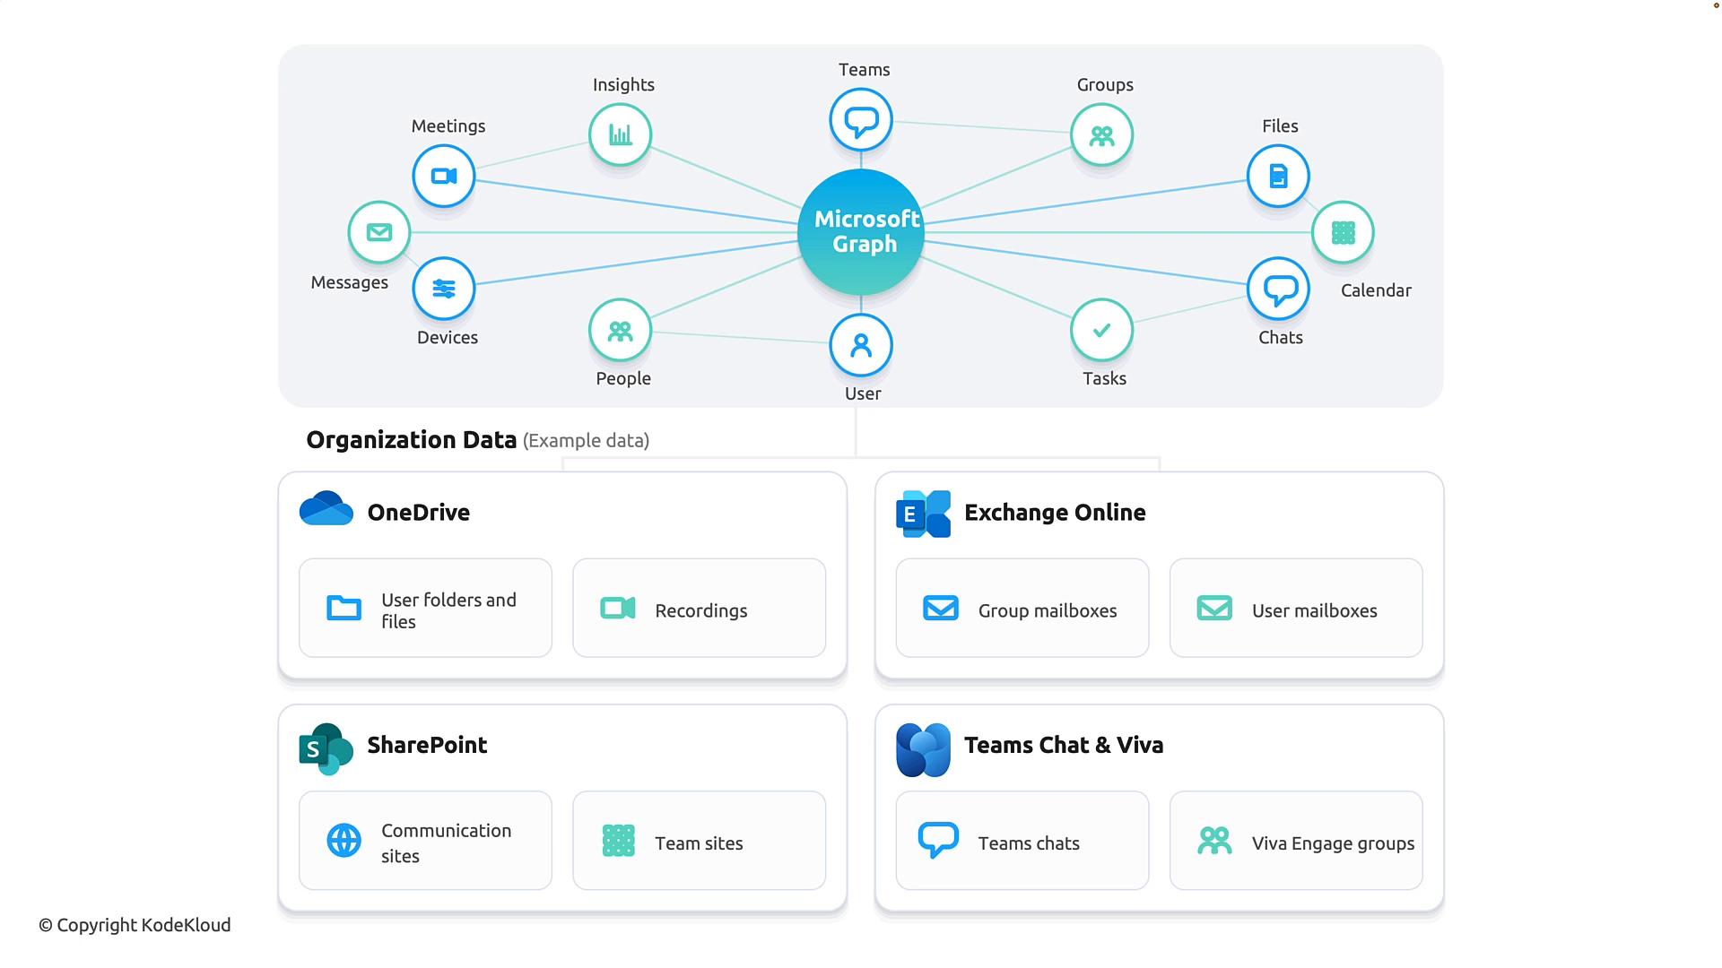Screen dimensions: 1722x968
Task: Select the Groups people icon
Action: click(1102, 135)
